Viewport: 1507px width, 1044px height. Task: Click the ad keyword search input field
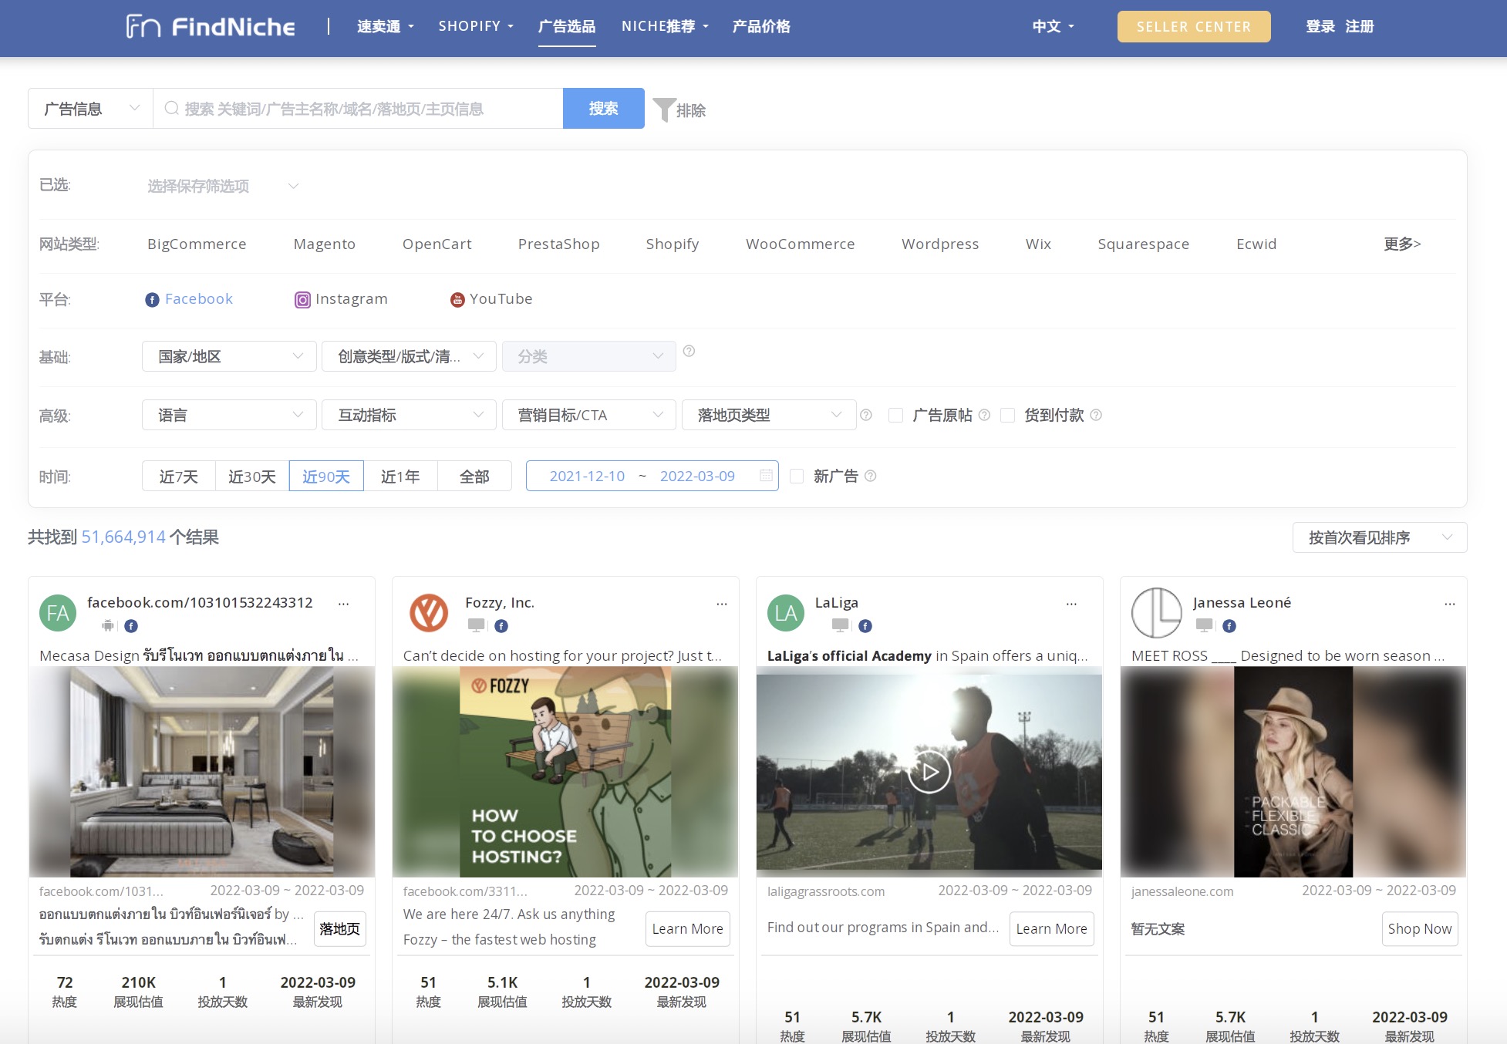click(359, 109)
